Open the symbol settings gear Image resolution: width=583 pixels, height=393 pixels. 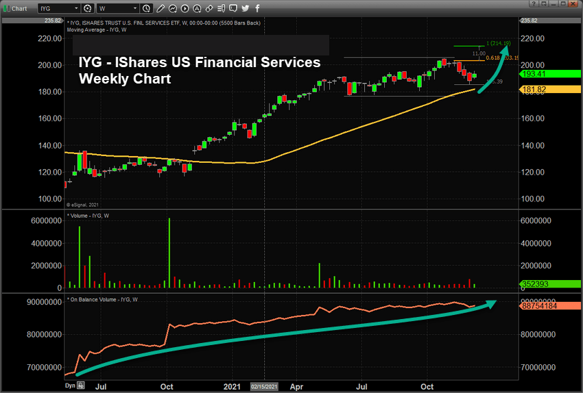click(88, 8)
